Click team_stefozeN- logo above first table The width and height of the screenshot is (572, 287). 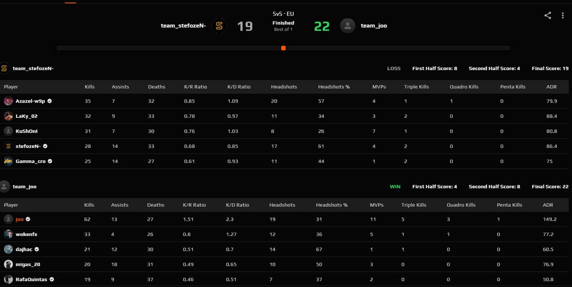4,68
